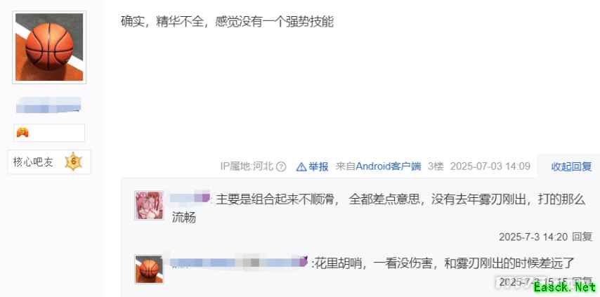
Task: Click the 2025-07-03 14:09 post timestamp
Action: pos(490,166)
